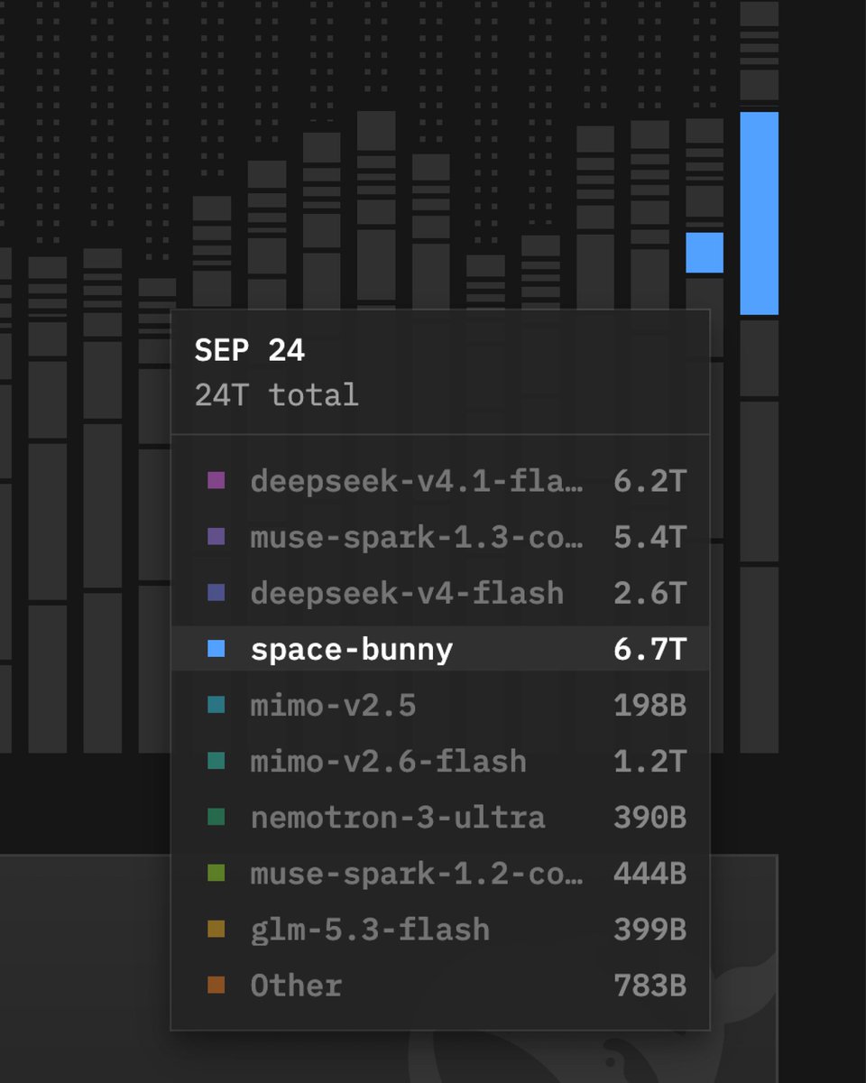This screenshot has height=1083, width=866.
Task: Click the 399B value
Action: 649,929
